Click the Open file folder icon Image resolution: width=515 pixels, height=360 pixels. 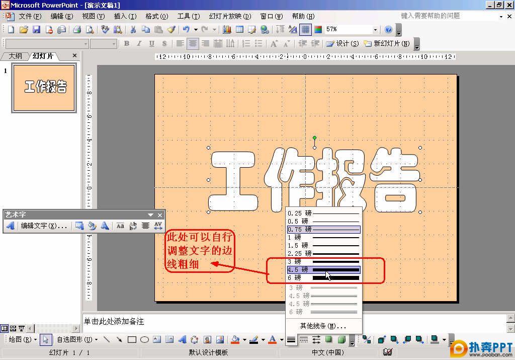coord(24,30)
